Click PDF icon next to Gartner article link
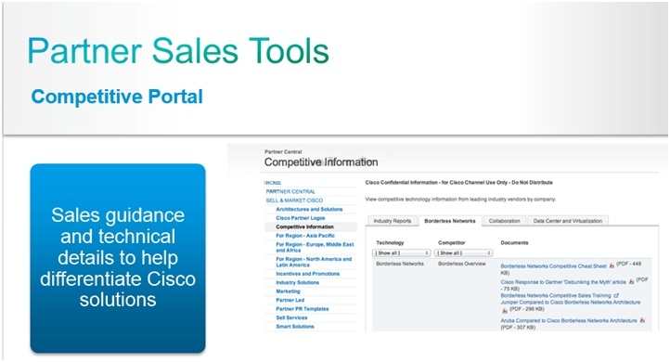Image resolution: width=670 pixels, height=362 pixels. (631, 281)
